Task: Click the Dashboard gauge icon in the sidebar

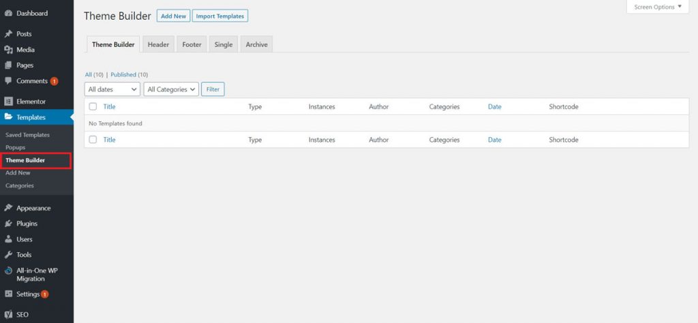Action: pos(8,14)
